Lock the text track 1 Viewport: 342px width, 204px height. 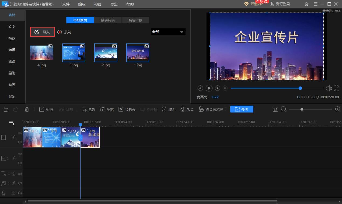point(13,174)
